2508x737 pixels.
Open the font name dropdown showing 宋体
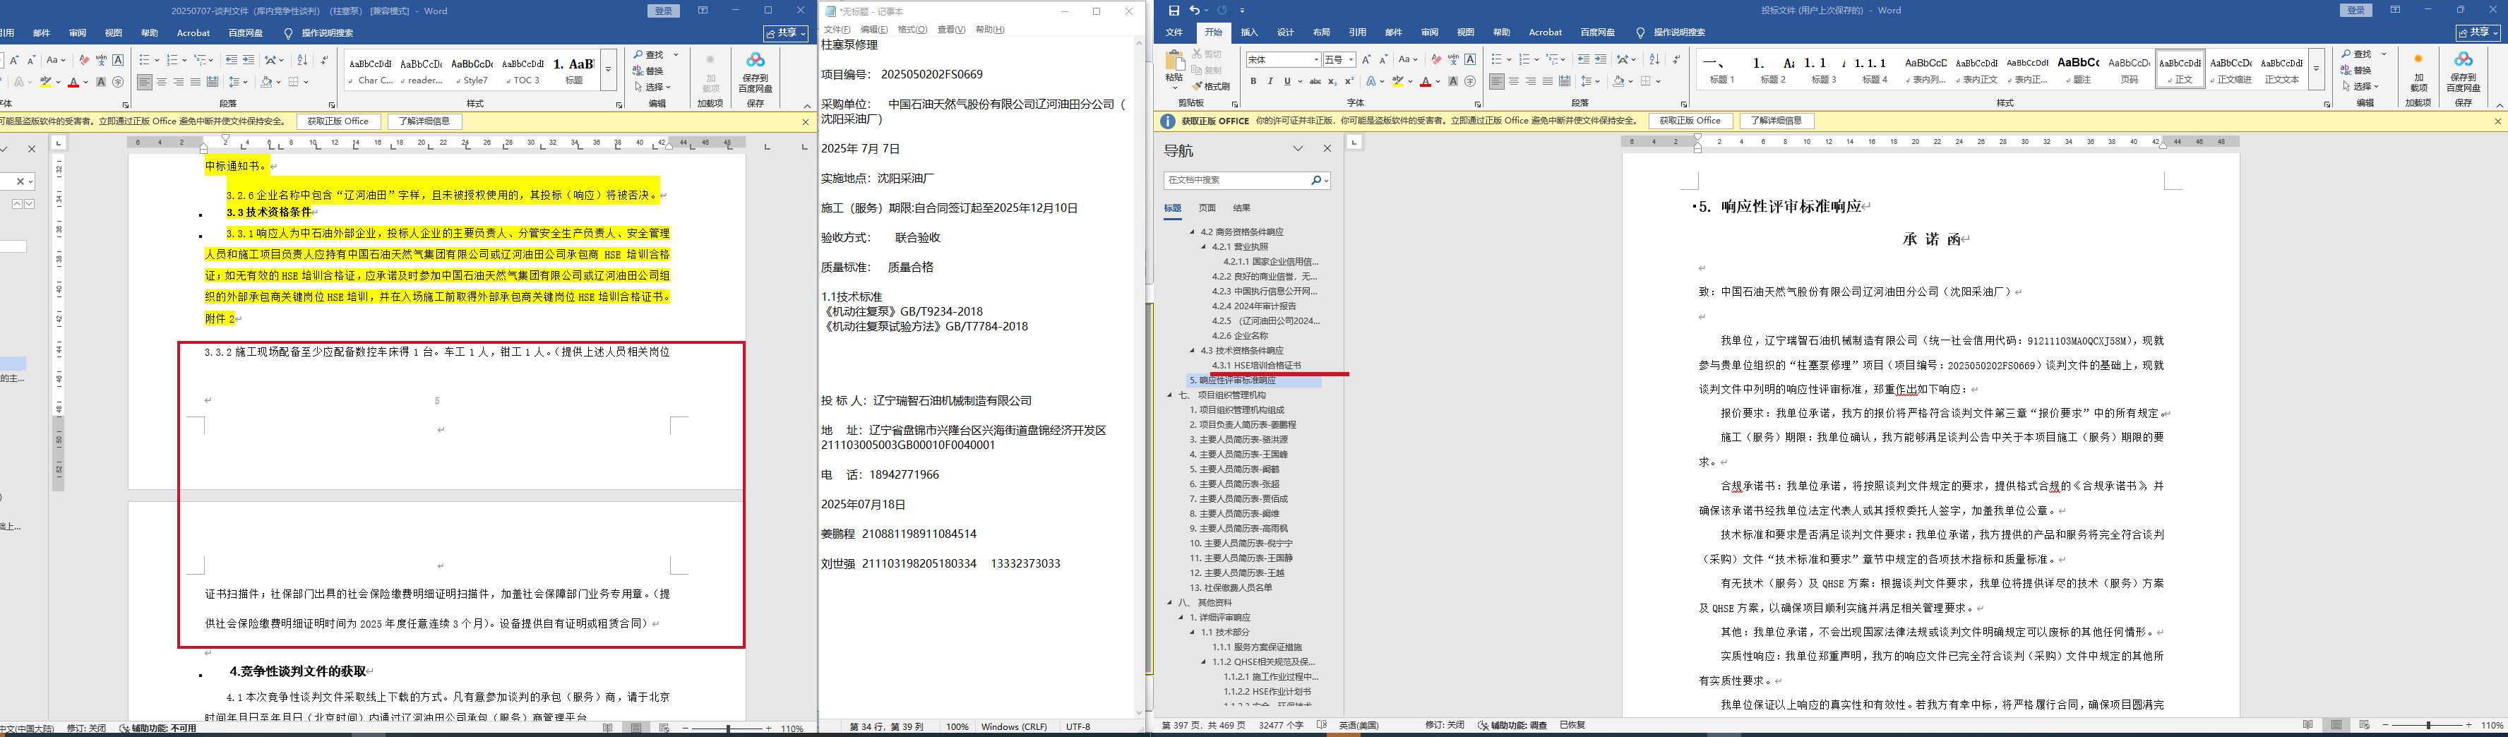pos(1316,61)
